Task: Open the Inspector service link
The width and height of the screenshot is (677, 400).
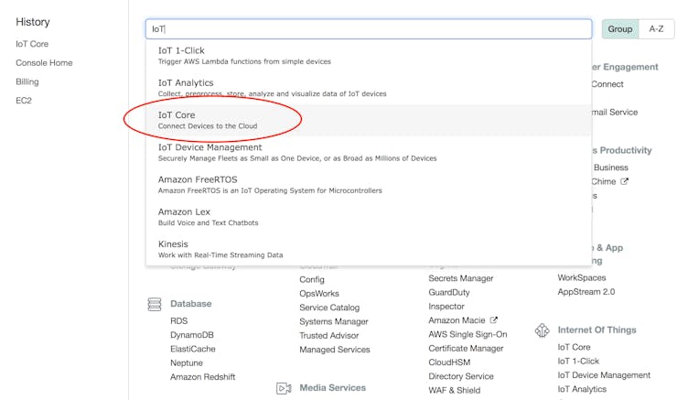Action: 446,307
